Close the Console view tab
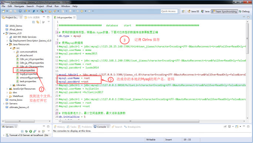The image size is (253, 143). coord(108,127)
